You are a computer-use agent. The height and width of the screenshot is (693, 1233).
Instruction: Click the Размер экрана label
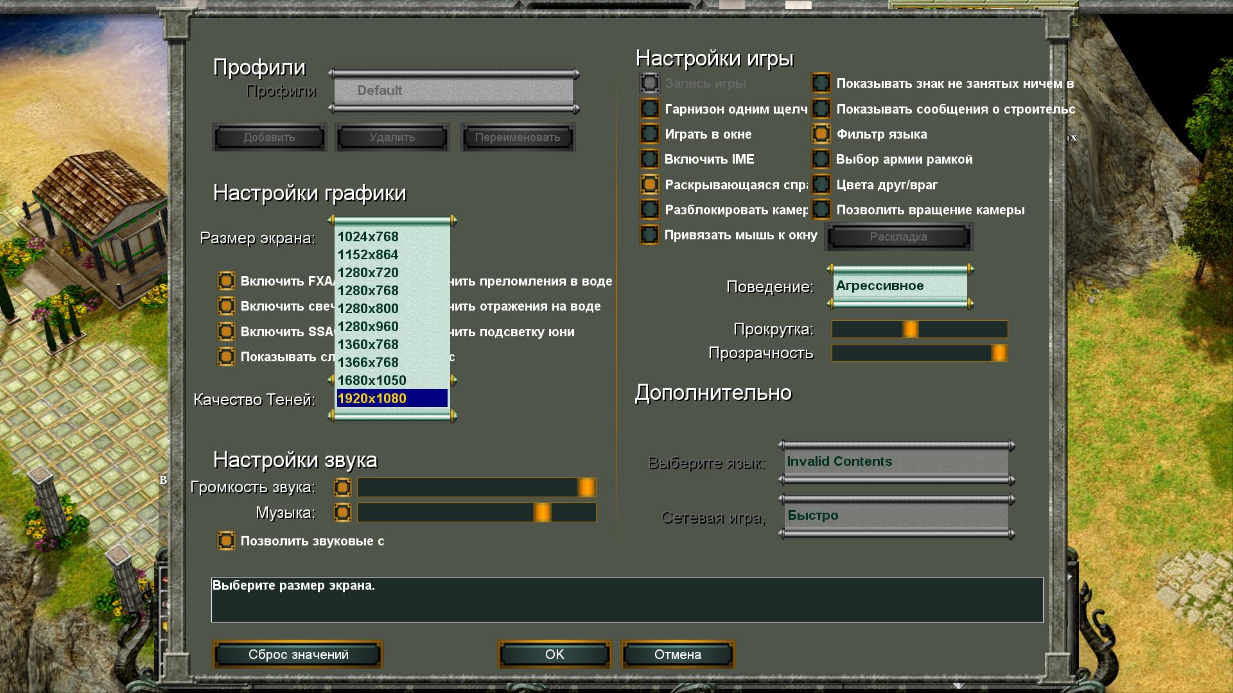(x=258, y=238)
